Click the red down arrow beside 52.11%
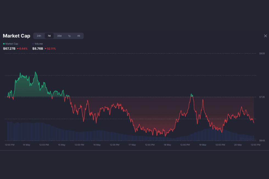This screenshot has width=269, height=179. [45, 49]
